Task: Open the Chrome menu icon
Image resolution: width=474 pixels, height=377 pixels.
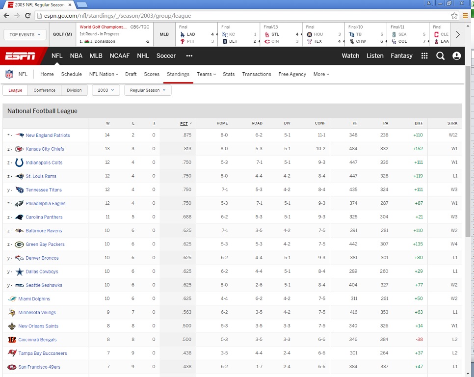Action: [465, 16]
